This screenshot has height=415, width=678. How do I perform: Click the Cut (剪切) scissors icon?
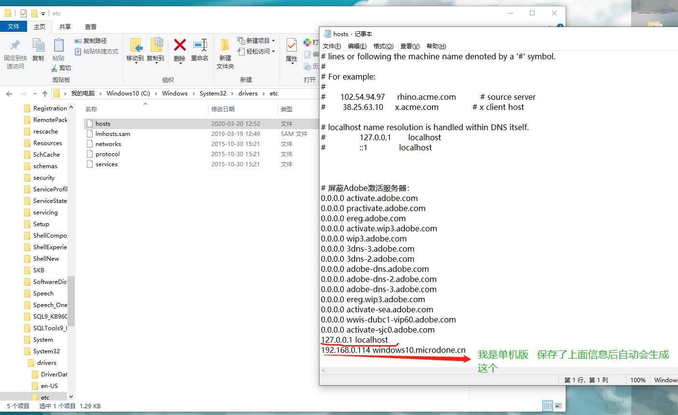pos(54,68)
